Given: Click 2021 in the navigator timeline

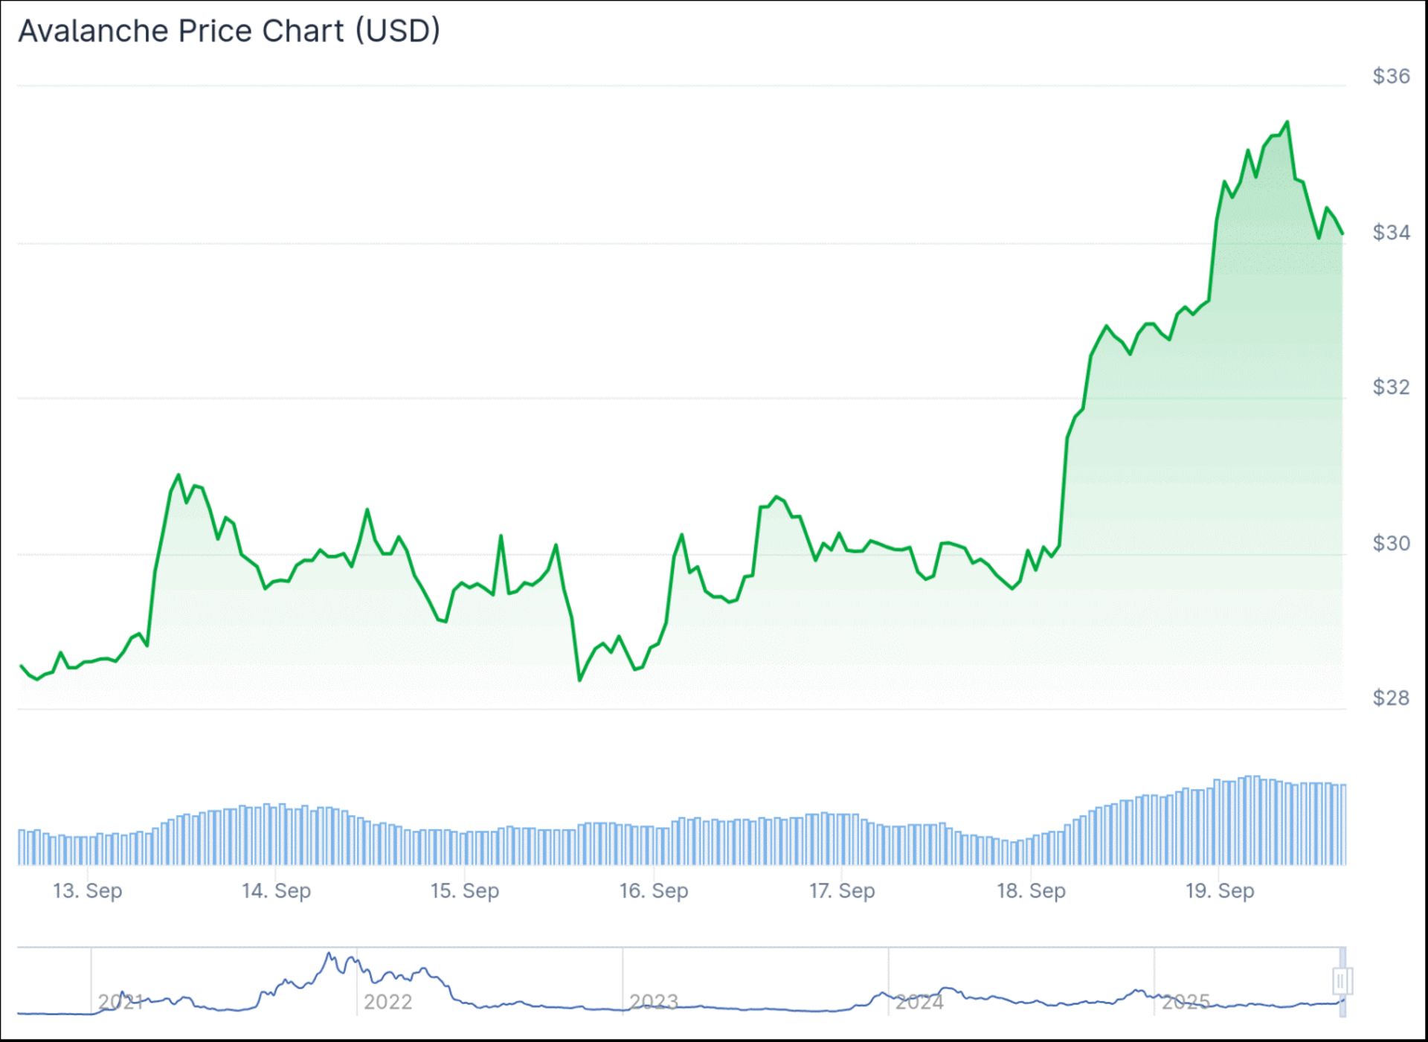Looking at the screenshot, I should point(120,1002).
